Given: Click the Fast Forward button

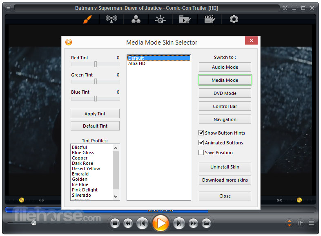Looking at the screenshot, I should pyautogui.click(x=193, y=223).
